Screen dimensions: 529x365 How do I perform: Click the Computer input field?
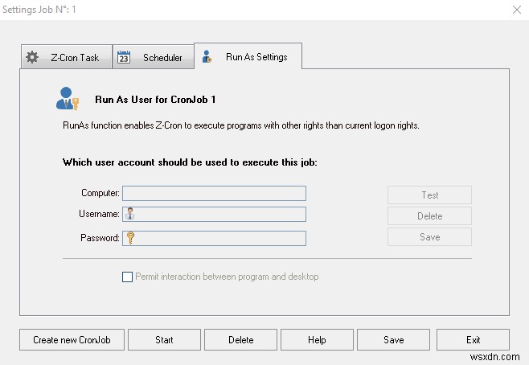(214, 193)
